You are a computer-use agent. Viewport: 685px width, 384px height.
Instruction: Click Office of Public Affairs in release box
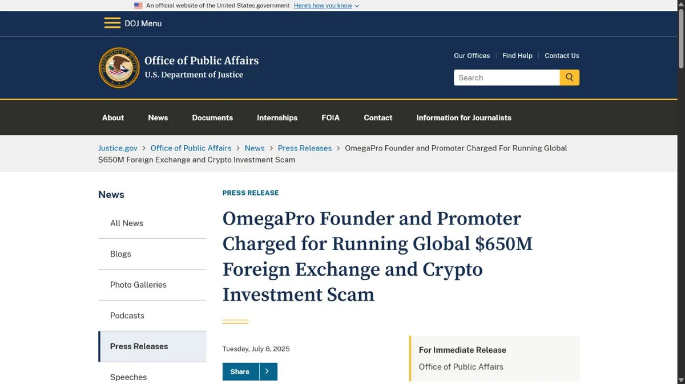pos(461,367)
